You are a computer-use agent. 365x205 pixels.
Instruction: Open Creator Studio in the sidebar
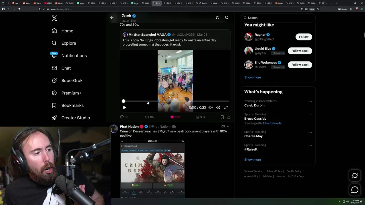click(71, 118)
